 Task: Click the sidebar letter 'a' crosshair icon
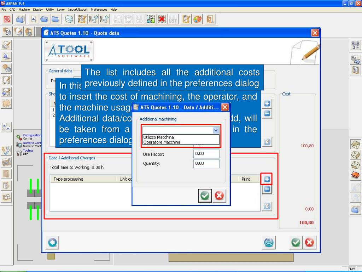pos(6,56)
